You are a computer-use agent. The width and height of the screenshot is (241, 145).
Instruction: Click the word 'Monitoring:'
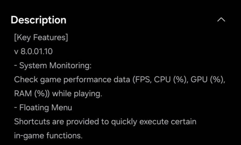[70, 66]
